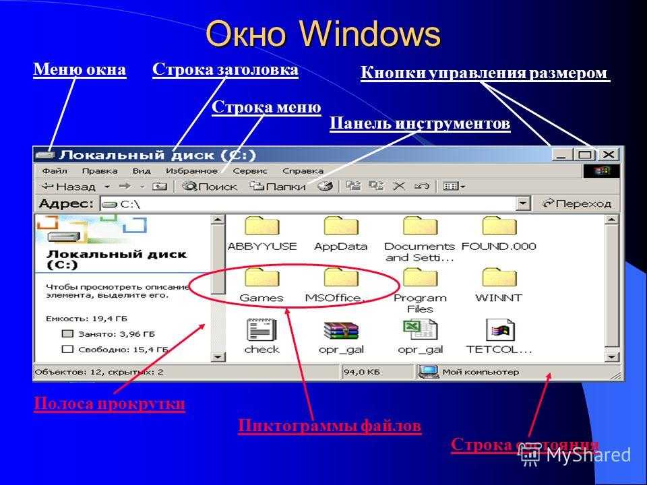Open the Поиск (Search) panel
Image resolution: width=647 pixels, height=485 pixels.
point(210,186)
